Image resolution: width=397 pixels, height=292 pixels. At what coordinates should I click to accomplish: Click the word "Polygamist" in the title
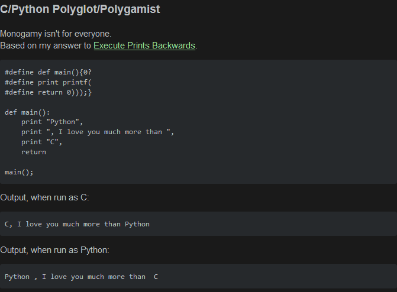click(134, 9)
